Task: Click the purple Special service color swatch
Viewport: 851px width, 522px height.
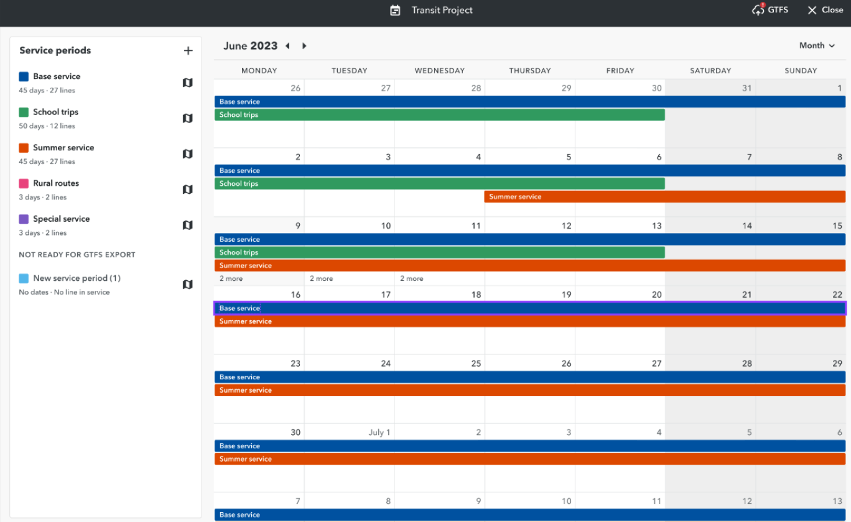Action: 24,219
